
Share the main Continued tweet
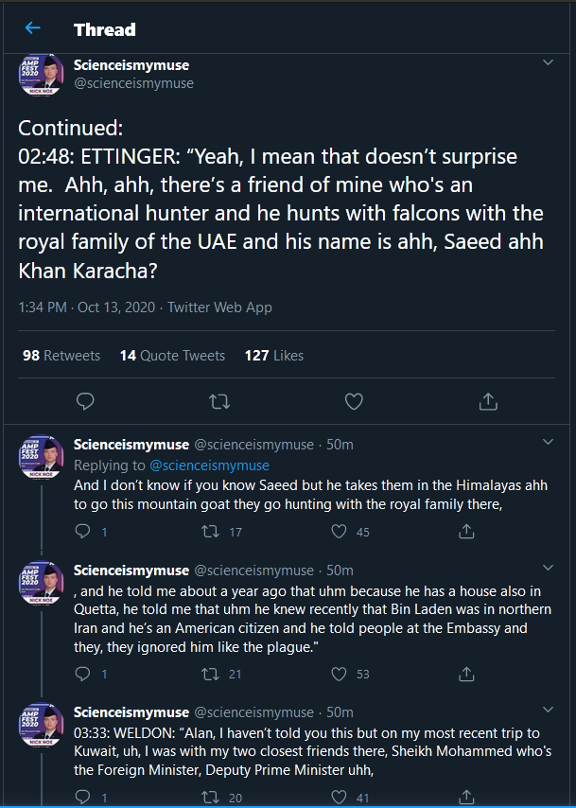[488, 402]
